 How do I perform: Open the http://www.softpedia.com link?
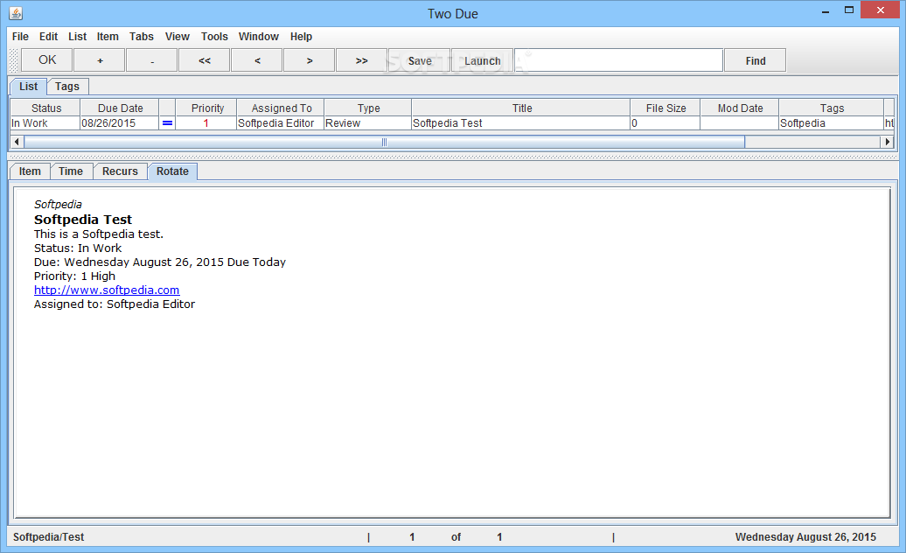point(107,290)
